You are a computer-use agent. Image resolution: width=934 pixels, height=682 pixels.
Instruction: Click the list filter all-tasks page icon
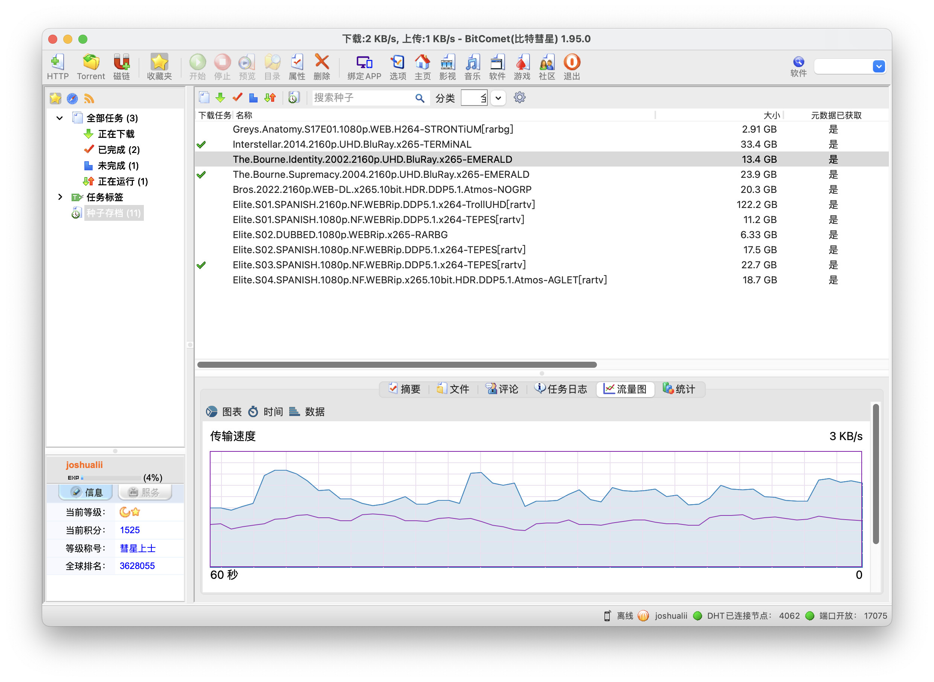[x=204, y=98]
